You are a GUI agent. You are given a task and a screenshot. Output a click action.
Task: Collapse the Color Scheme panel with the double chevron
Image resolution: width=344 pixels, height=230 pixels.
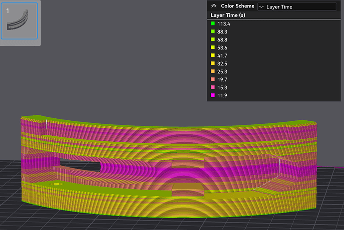pos(214,6)
